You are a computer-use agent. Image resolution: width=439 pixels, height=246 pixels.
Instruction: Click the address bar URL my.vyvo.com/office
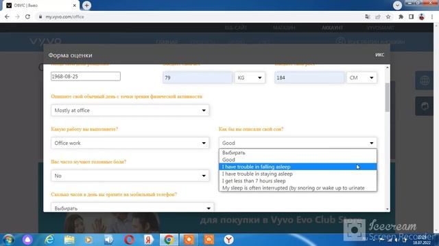[64, 16]
